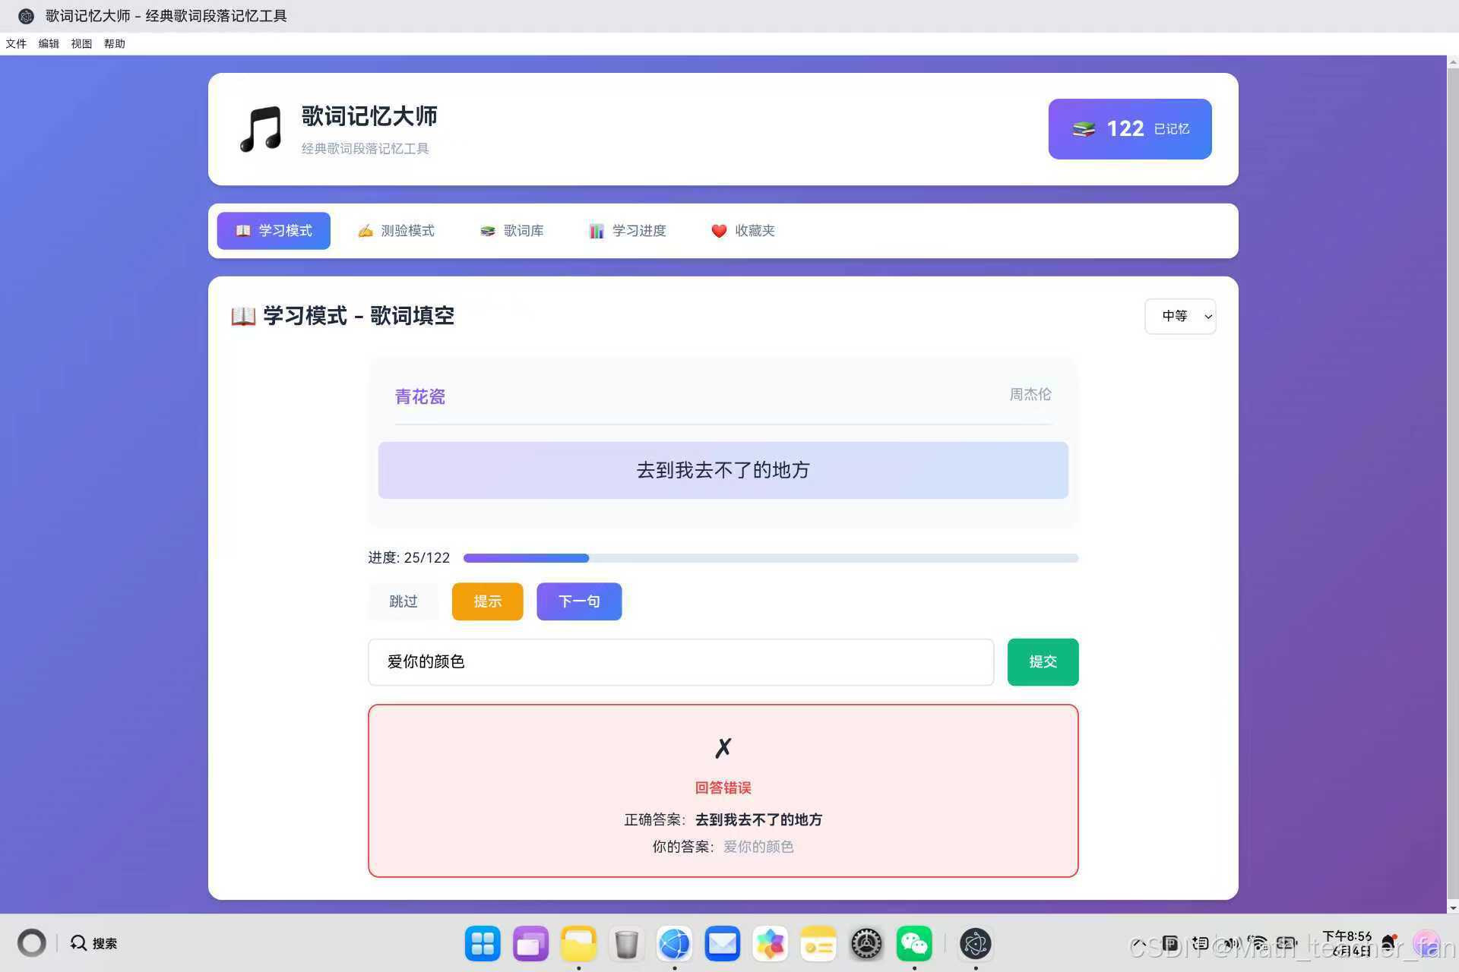Click the wrong-answer X mark icon

(x=723, y=748)
